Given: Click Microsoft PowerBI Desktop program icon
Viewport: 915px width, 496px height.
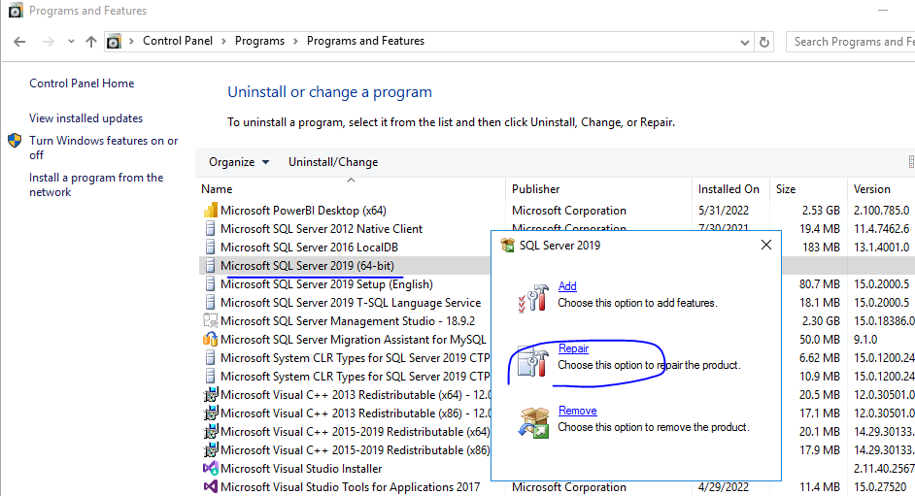Looking at the screenshot, I should (x=210, y=211).
